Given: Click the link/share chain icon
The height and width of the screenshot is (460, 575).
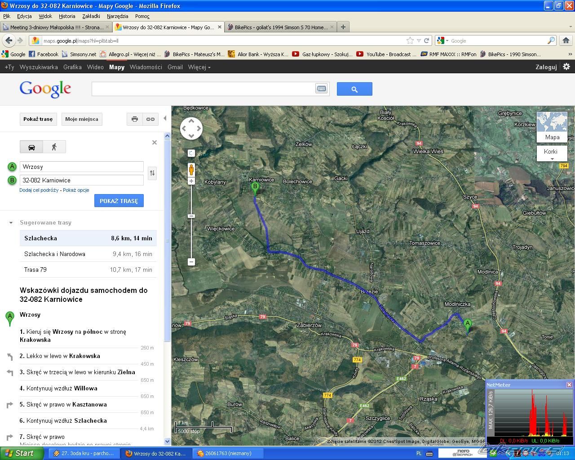Looking at the screenshot, I should pyautogui.click(x=150, y=119).
